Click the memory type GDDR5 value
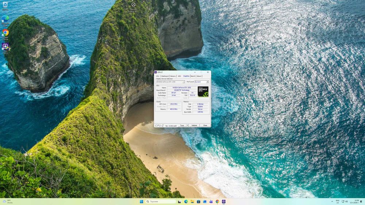365x205 pixels. pos(200,107)
